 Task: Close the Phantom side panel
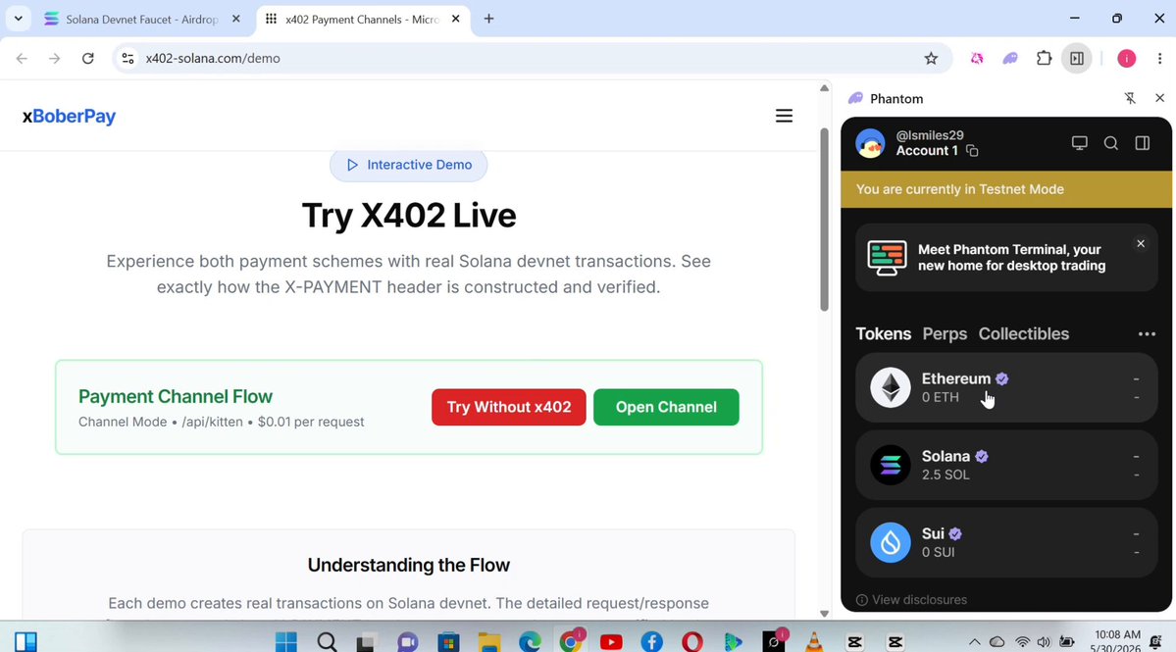coord(1159,98)
